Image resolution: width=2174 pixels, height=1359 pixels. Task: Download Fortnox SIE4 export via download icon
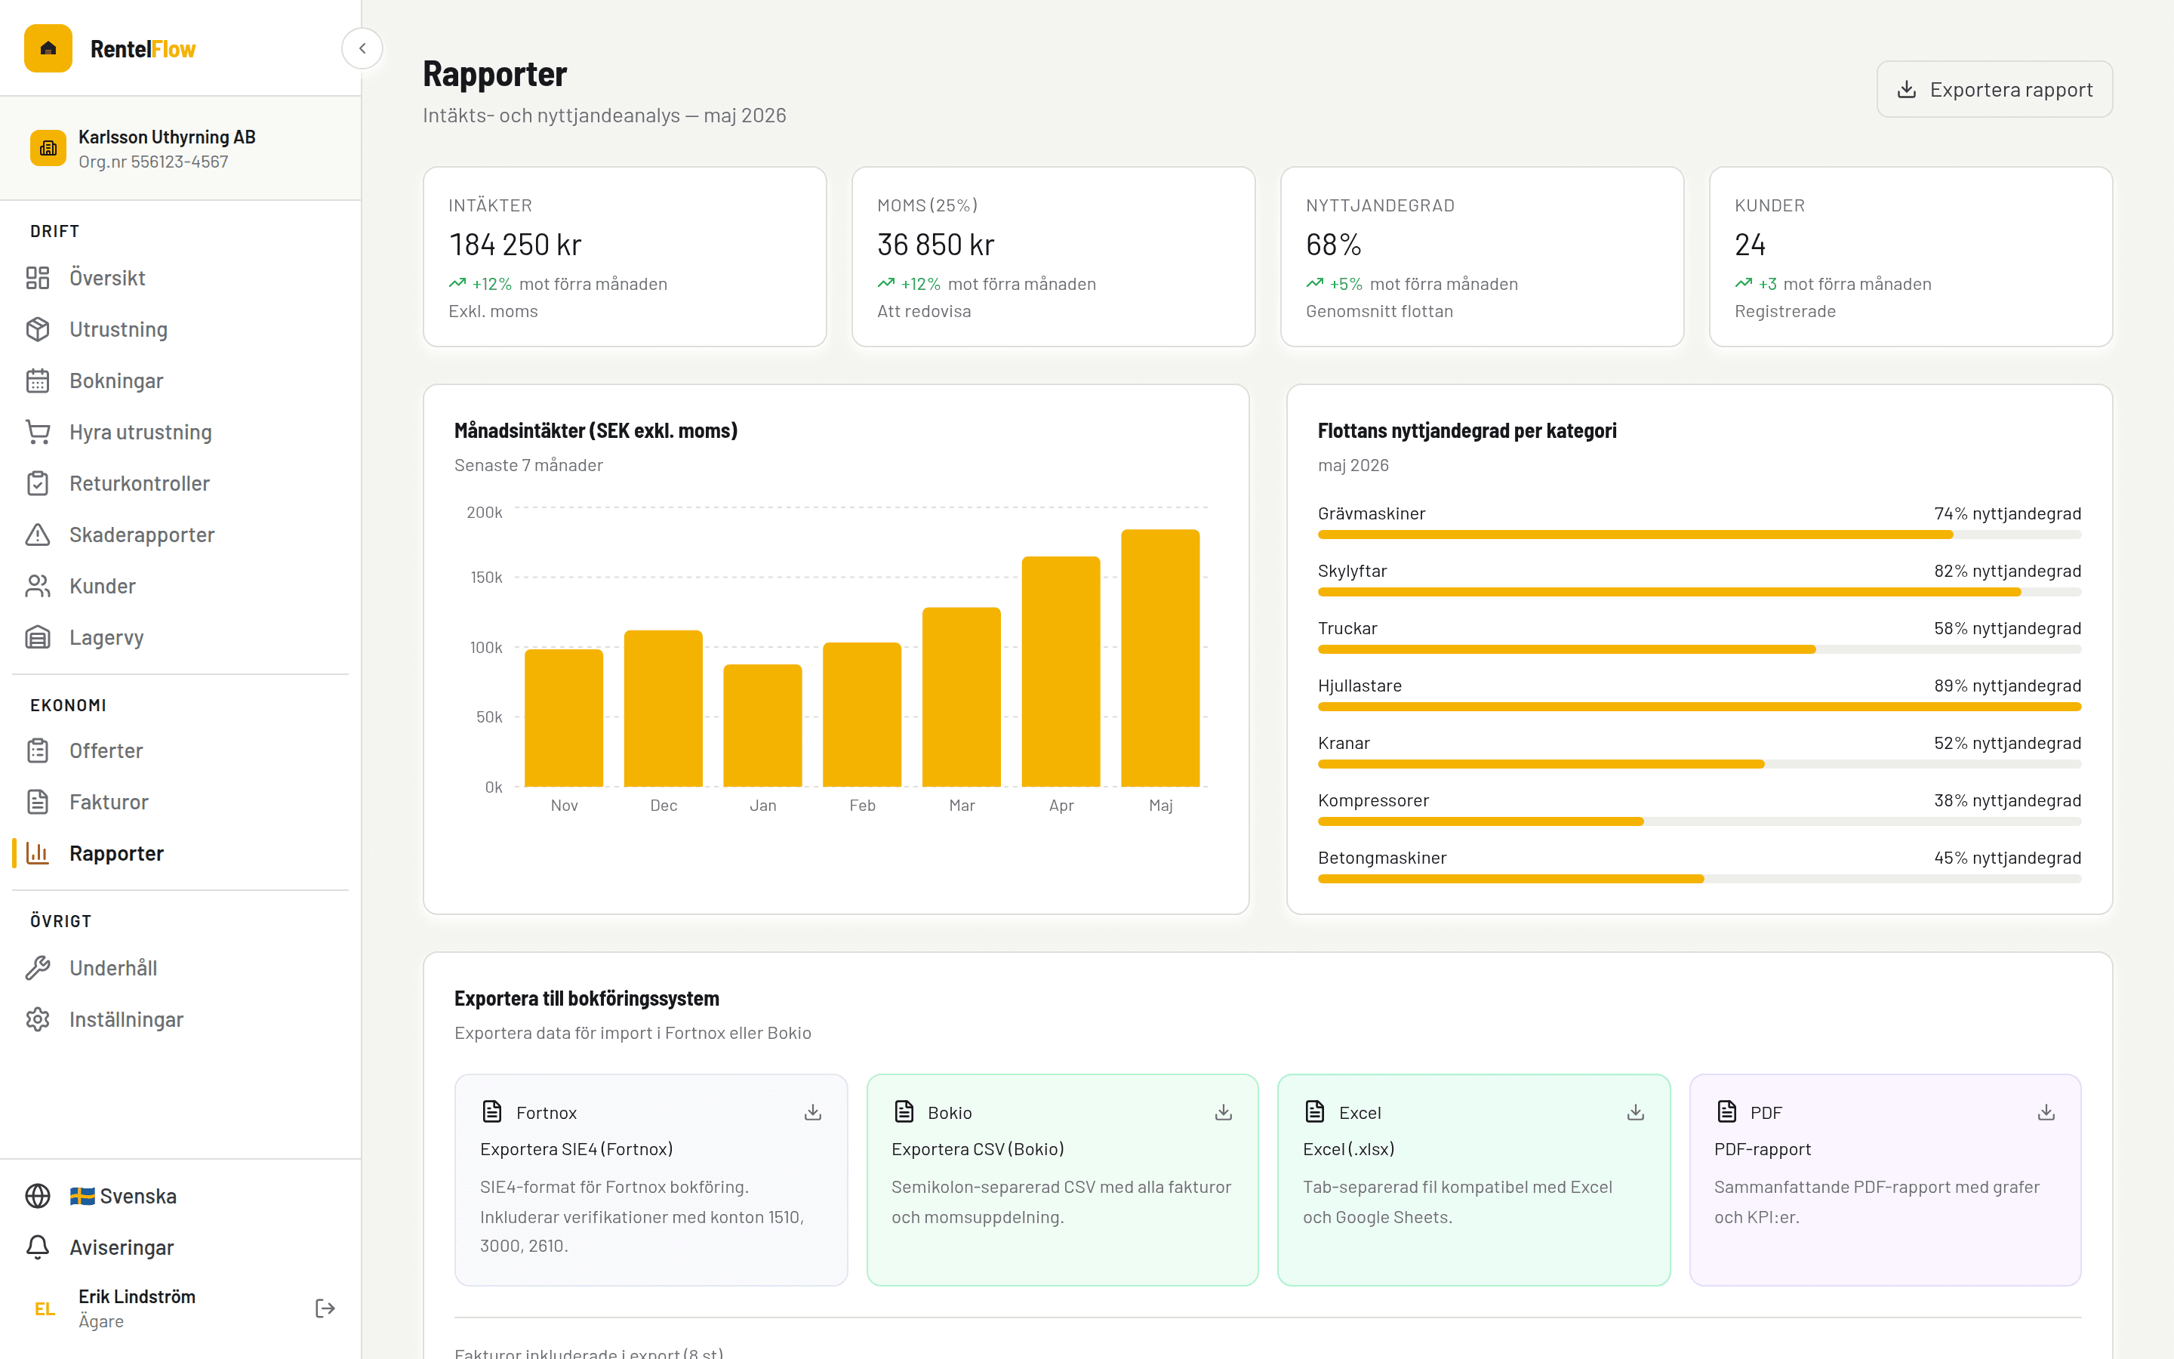click(813, 1112)
